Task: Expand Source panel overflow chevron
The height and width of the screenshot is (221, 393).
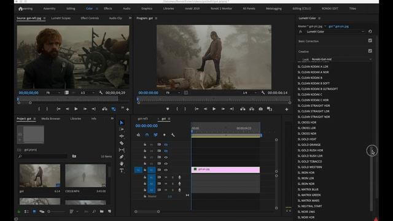Action: (x=130, y=18)
